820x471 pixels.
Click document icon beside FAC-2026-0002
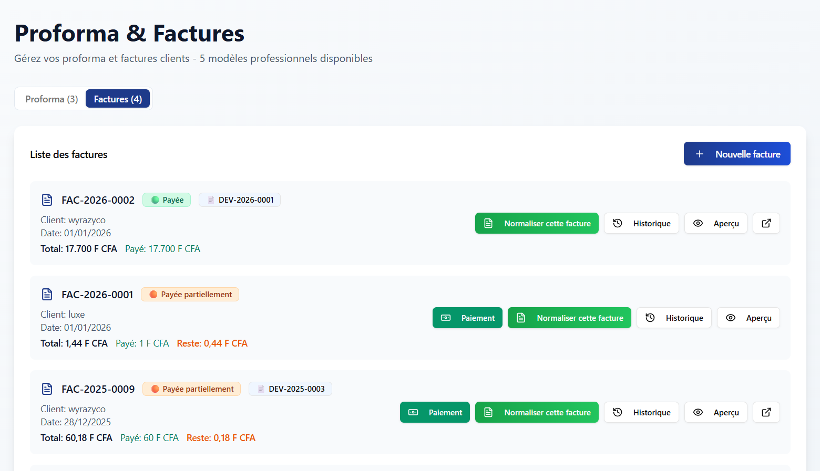(47, 200)
